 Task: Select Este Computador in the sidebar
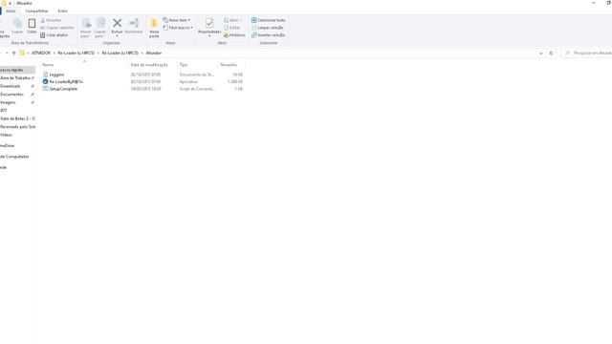[x=14, y=157]
